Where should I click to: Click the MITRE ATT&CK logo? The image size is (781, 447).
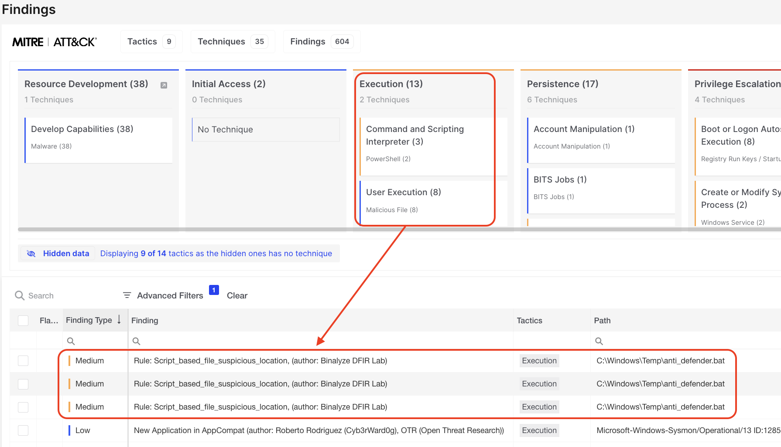coord(55,42)
